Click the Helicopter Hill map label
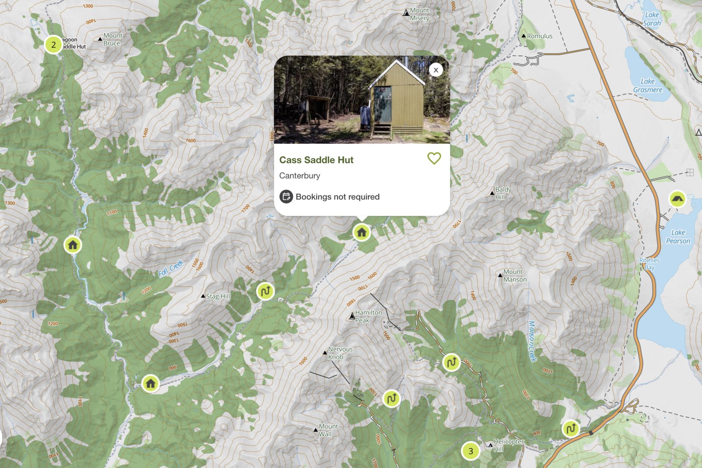This screenshot has height=468, width=702. [509, 445]
